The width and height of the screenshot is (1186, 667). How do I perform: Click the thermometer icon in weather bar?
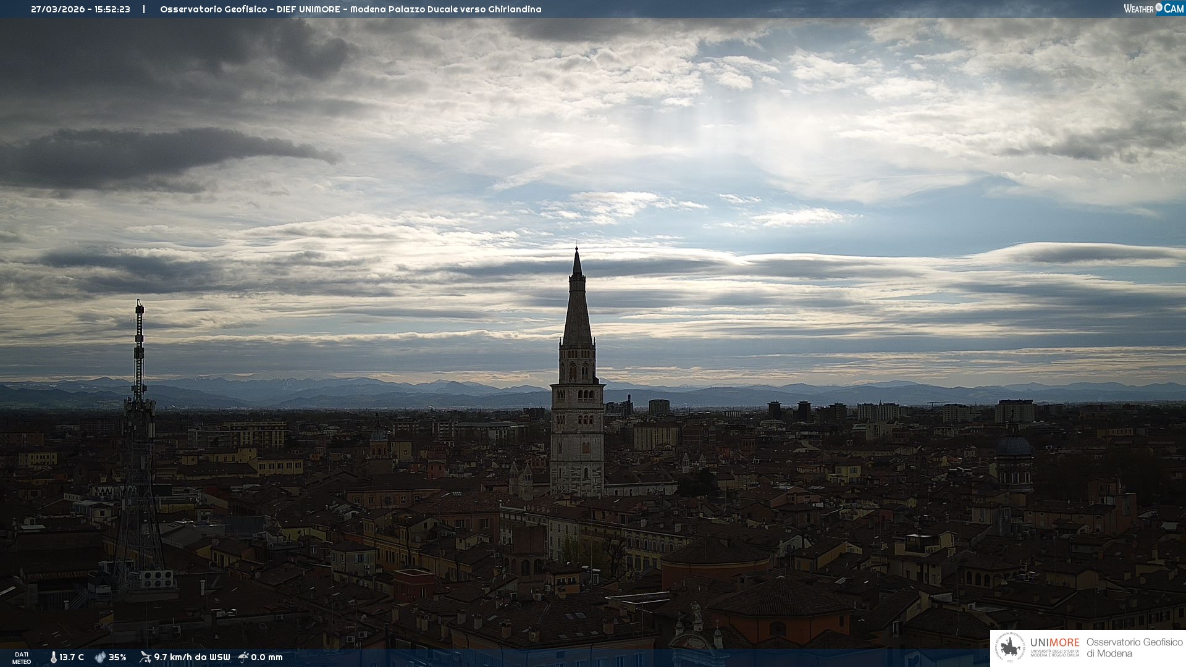pos(53,657)
